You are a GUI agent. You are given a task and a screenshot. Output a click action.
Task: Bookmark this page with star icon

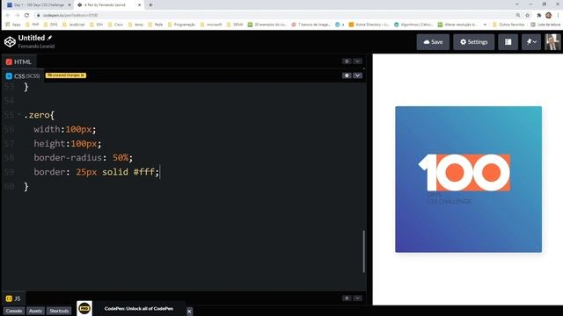tap(528, 15)
